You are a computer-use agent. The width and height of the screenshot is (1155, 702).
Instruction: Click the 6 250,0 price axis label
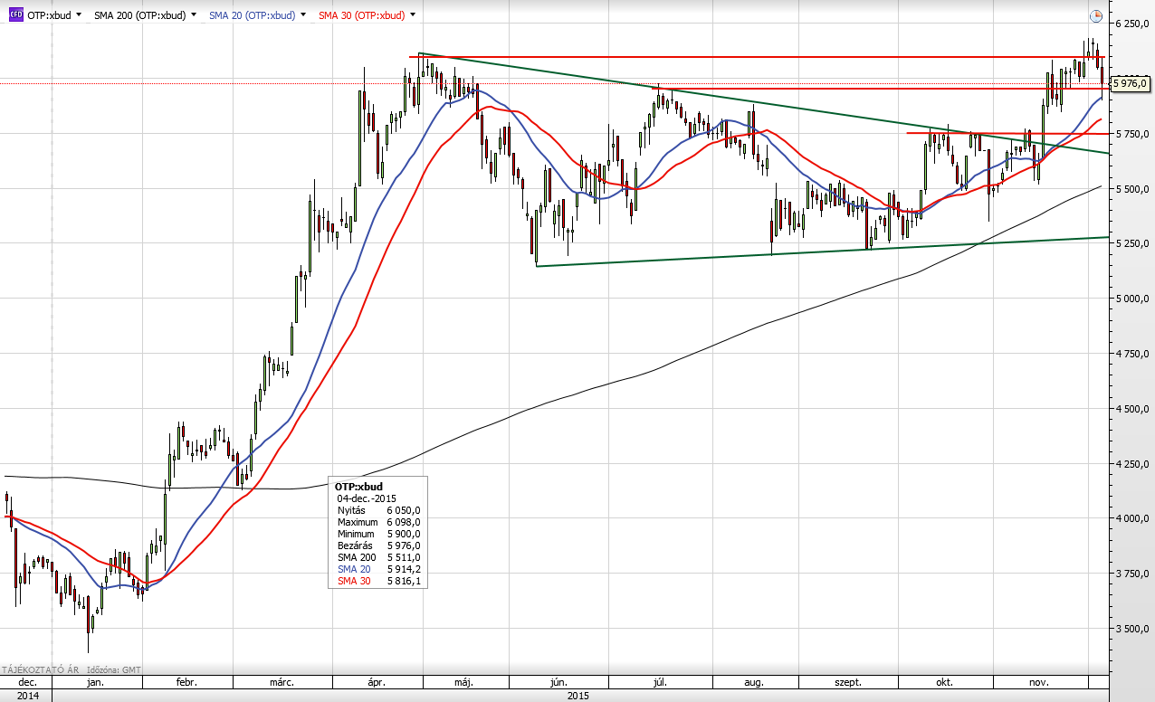[1132, 24]
